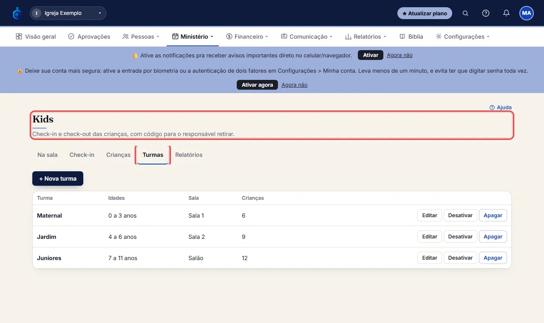Image resolution: width=544 pixels, height=323 pixels.
Task: Dismiss security banner with Agora não
Action: [294, 85]
